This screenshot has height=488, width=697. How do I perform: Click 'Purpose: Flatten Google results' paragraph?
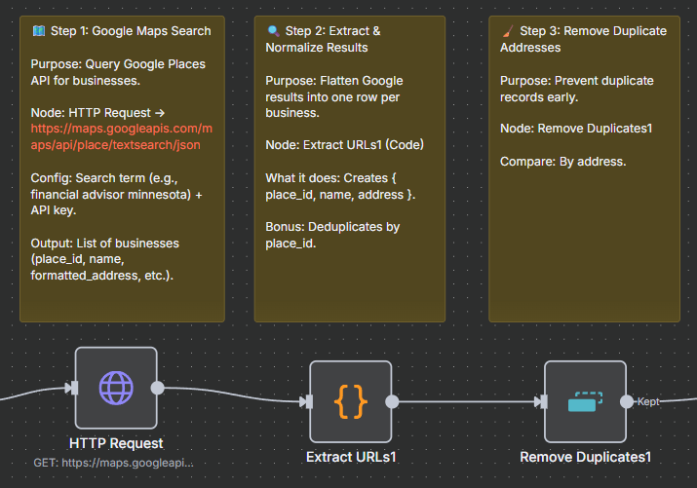click(x=334, y=96)
